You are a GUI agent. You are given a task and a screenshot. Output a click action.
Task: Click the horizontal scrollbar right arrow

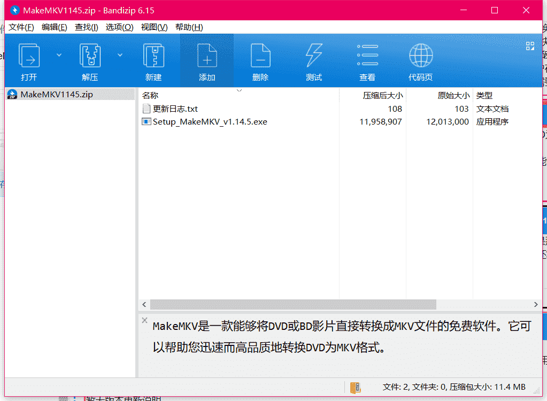point(536,304)
